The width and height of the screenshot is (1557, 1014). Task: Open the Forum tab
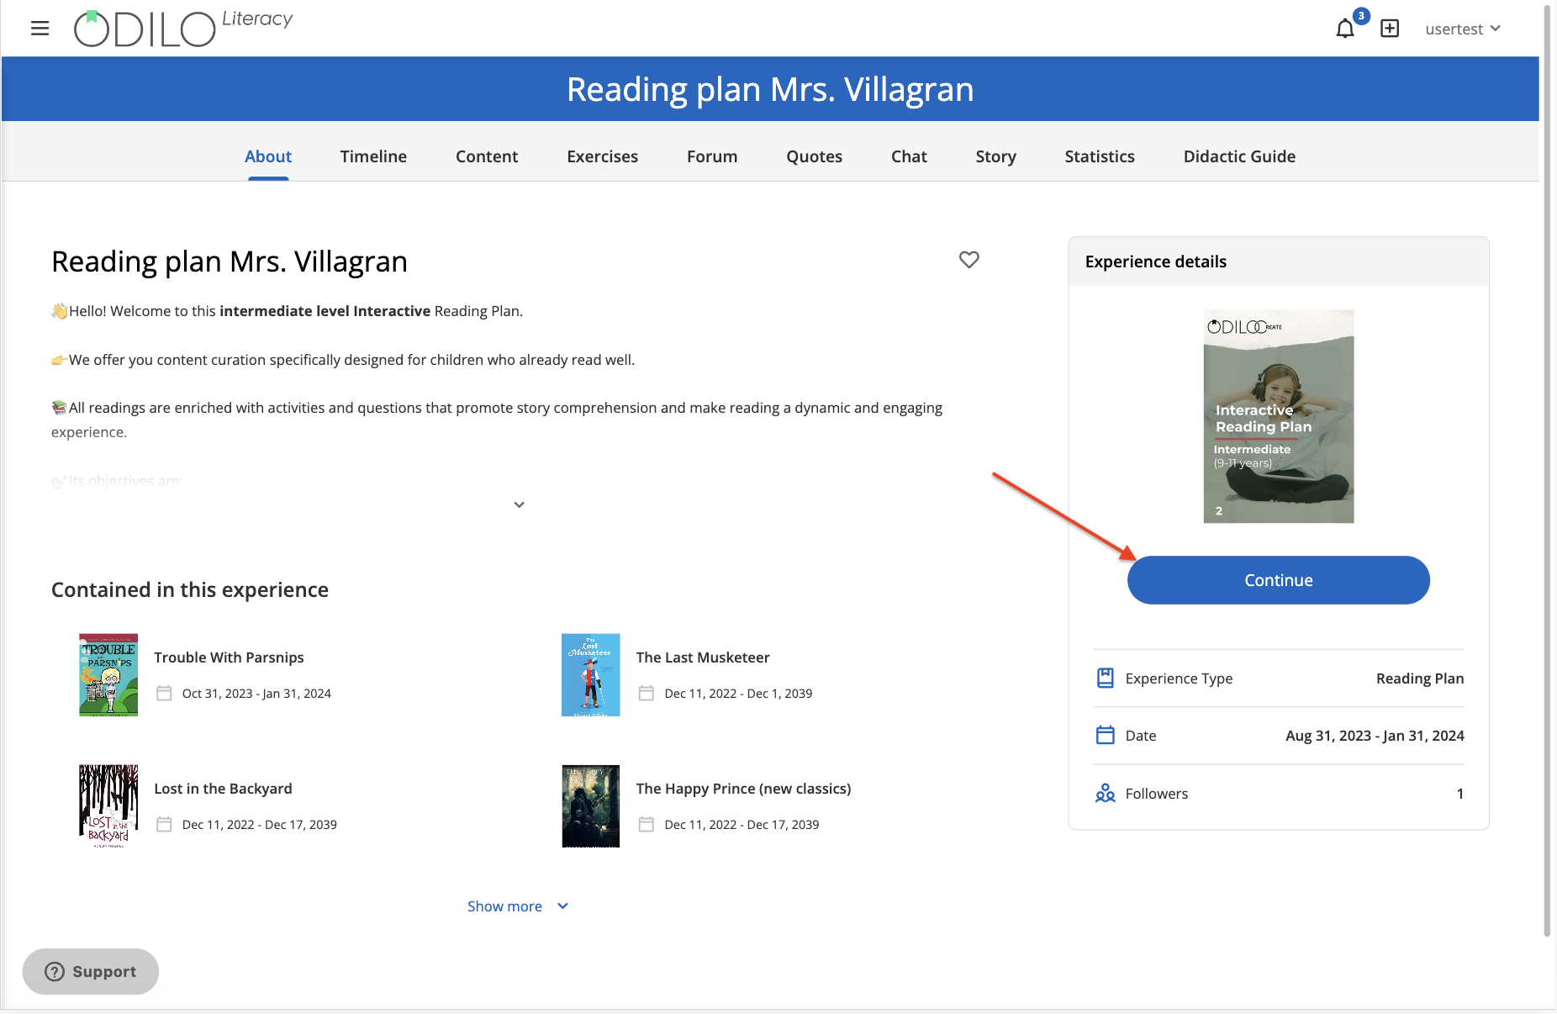pos(712,156)
